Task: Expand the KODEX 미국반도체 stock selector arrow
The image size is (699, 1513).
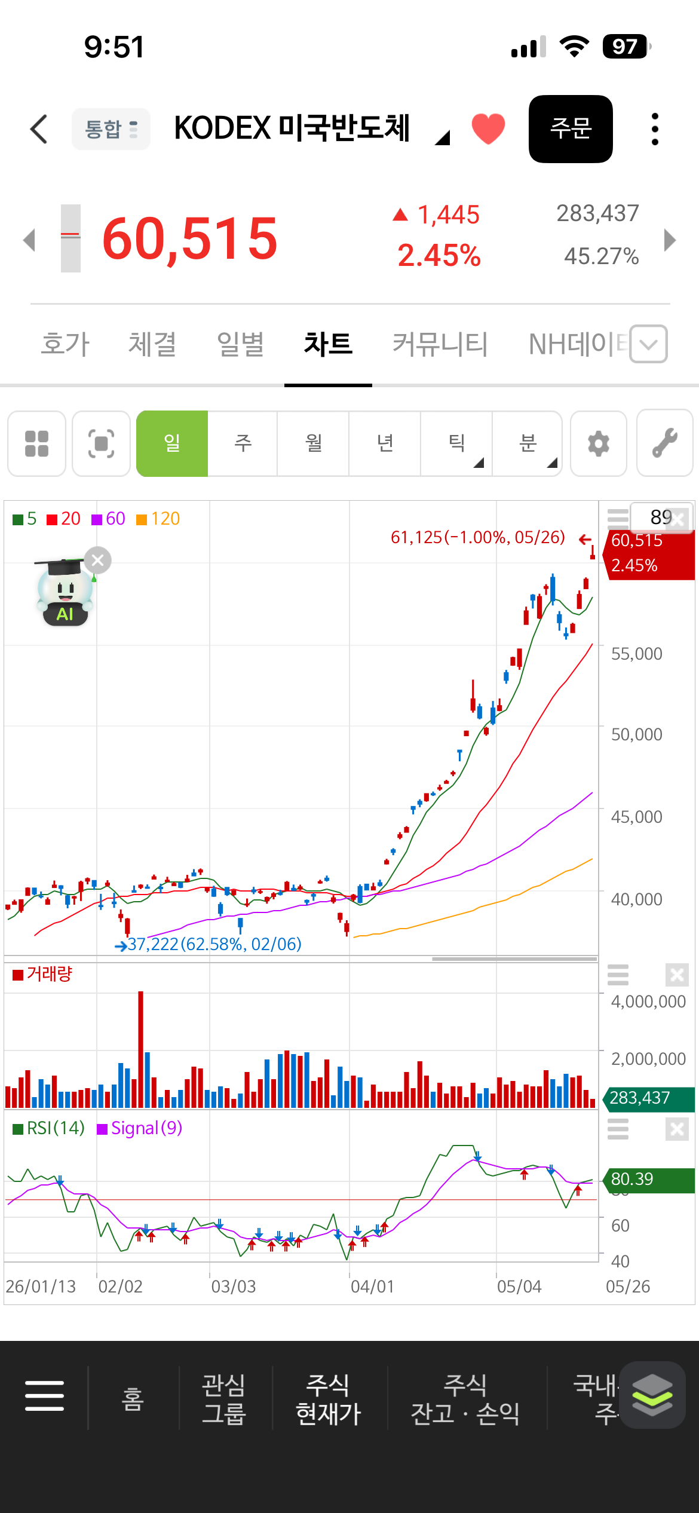Action: (x=442, y=138)
